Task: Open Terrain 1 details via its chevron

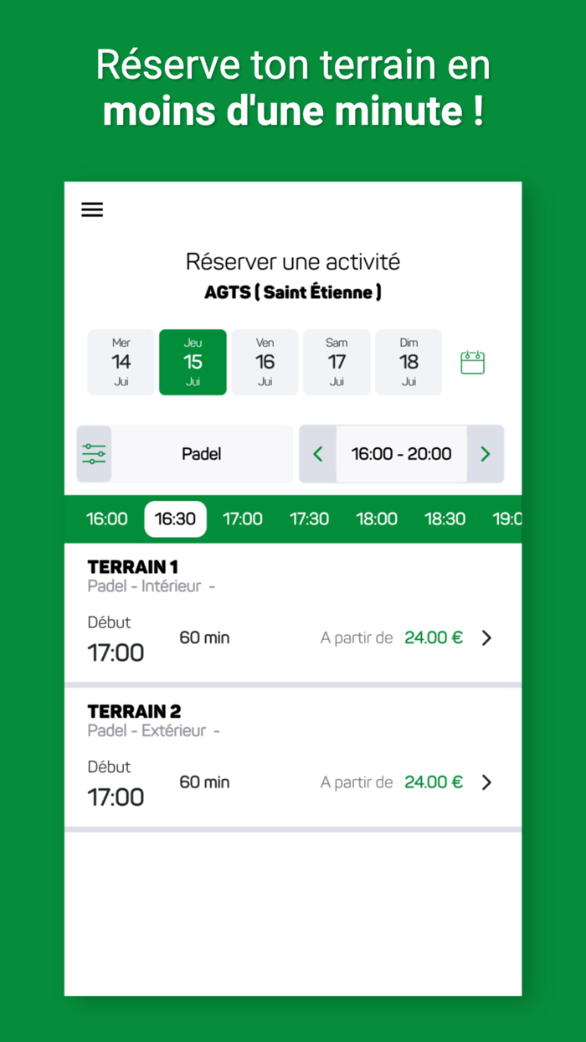Action: click(x=486, y=637)
